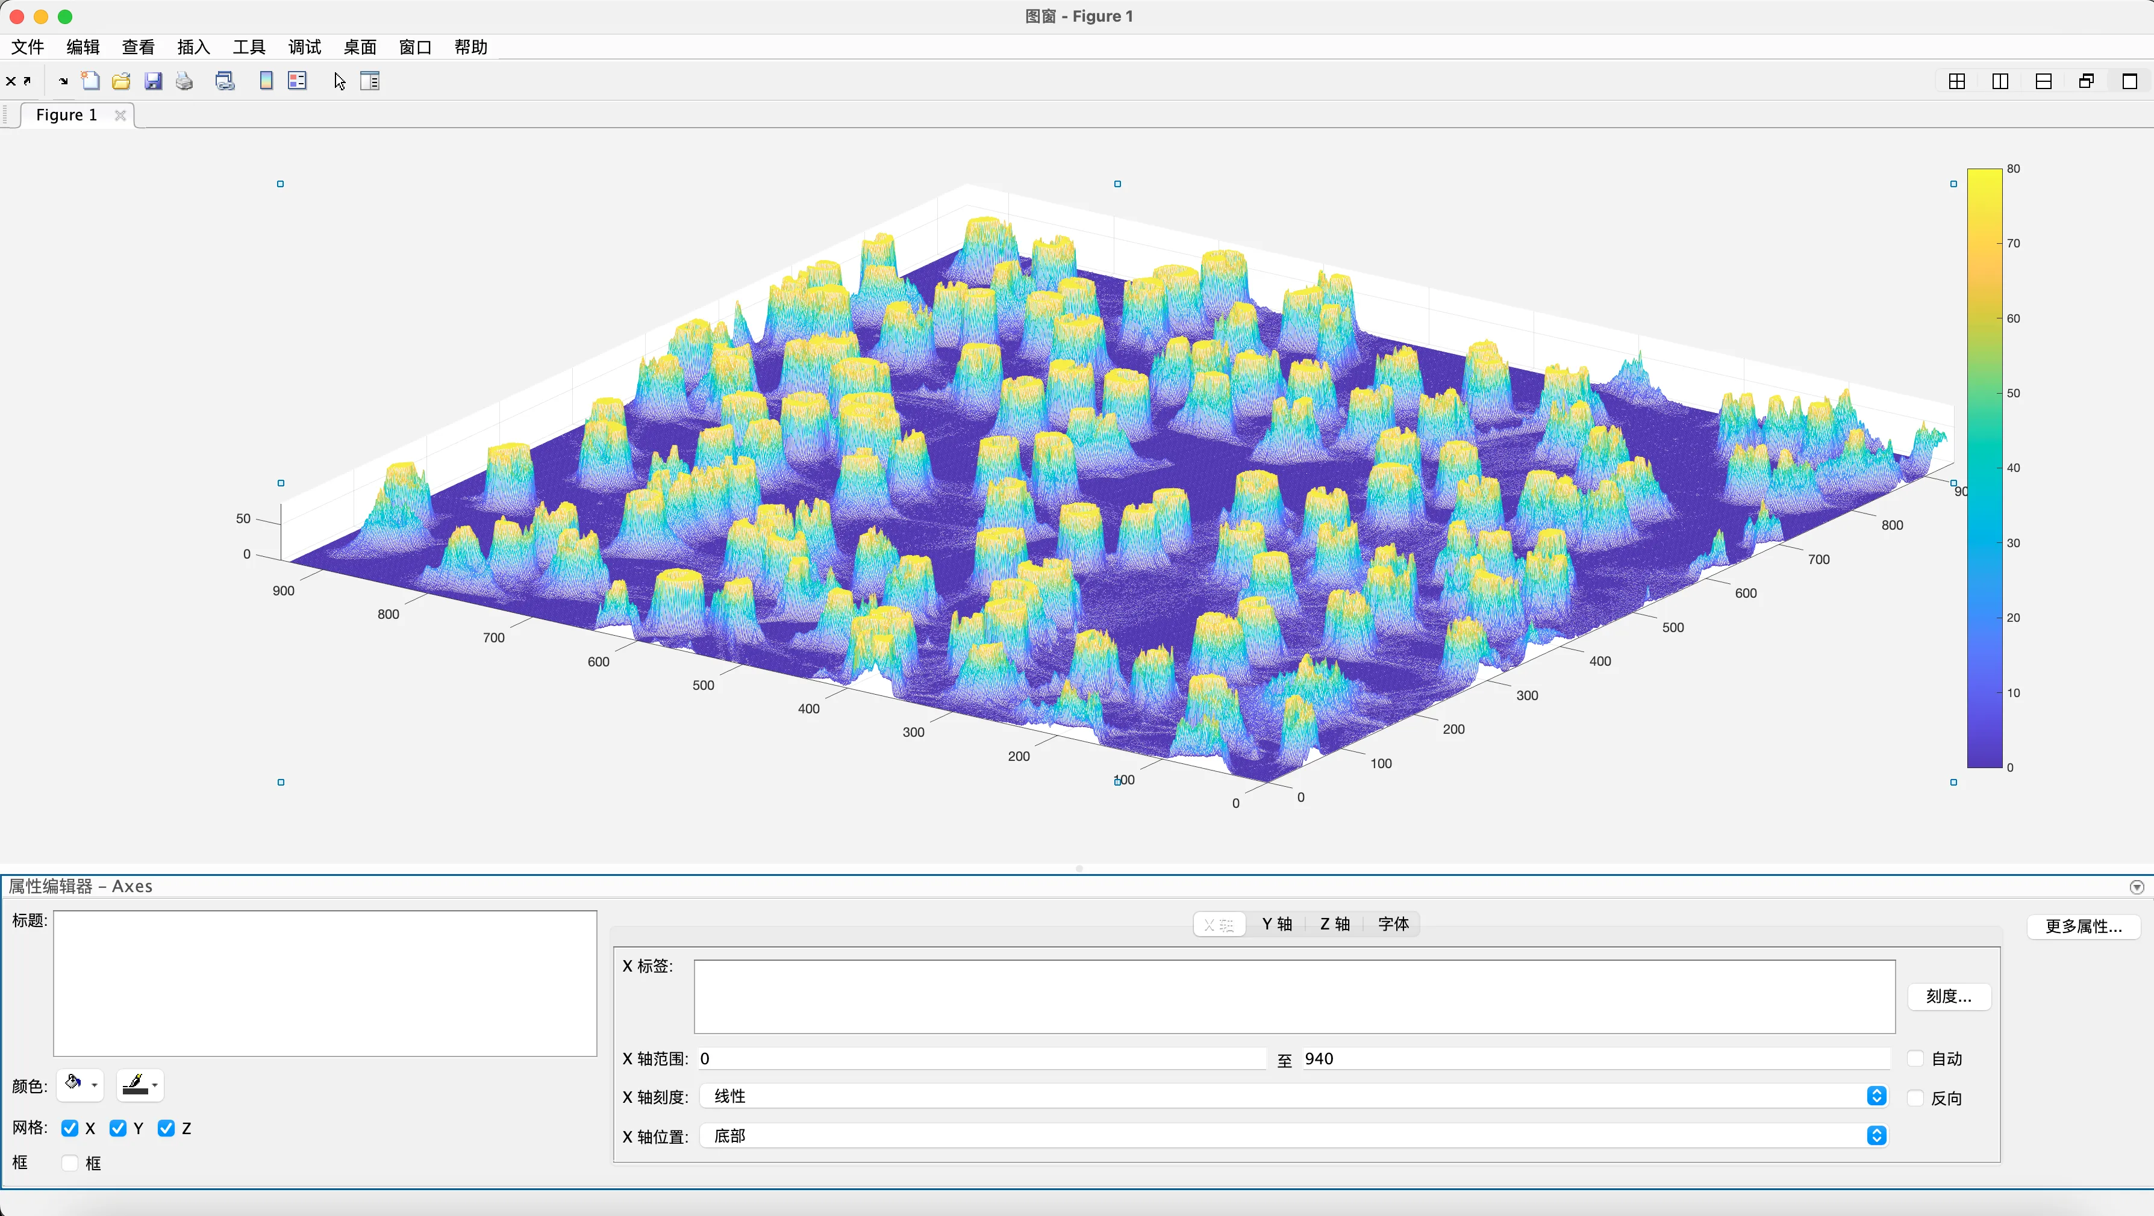Click the X axis range maximum 940 field
The image size is (2154, 1216).
click(1596, 1059)
